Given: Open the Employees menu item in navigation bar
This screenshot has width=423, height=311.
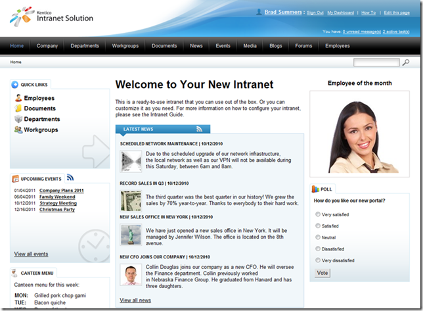Looking at the screenshot, I should (337, 45).
